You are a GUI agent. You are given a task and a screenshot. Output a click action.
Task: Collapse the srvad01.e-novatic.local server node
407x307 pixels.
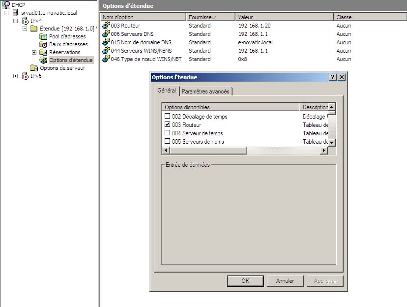pos(6,13)
